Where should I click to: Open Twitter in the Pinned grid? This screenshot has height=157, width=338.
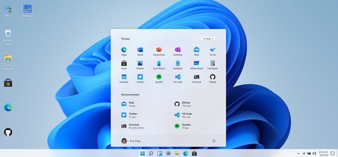coord(140,79)
